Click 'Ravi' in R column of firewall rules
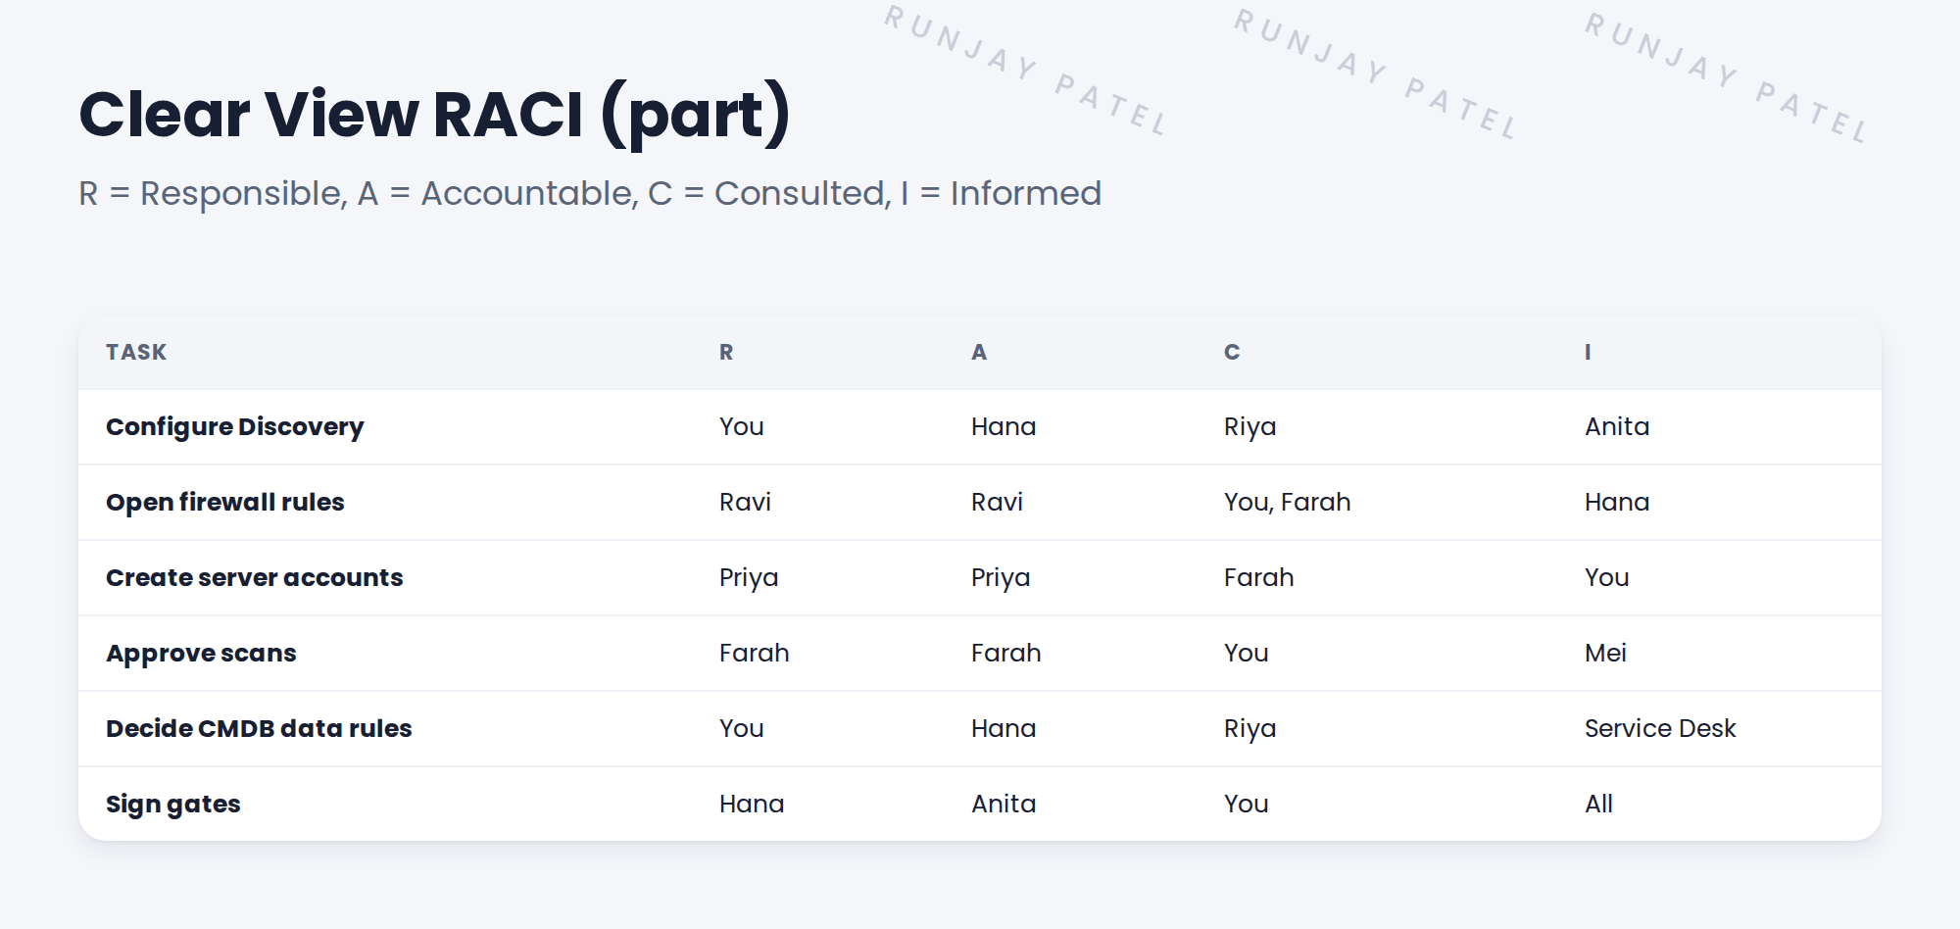The image size is (1960, 929). [x=745, y=502]
